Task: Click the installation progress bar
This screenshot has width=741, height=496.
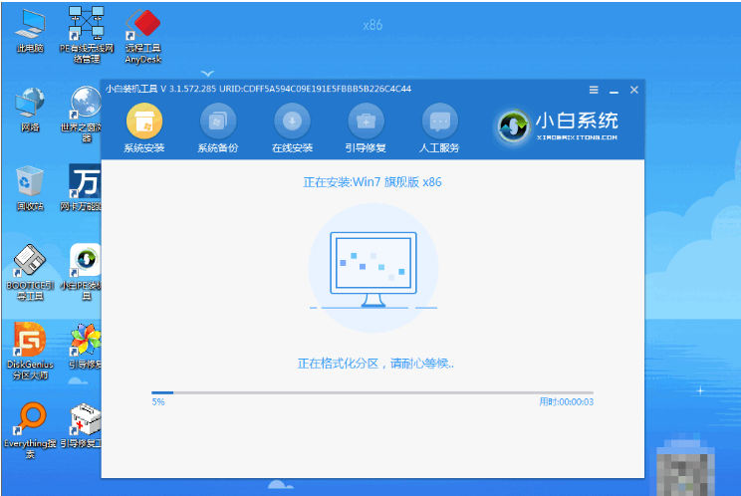Action: click(371, 392)
